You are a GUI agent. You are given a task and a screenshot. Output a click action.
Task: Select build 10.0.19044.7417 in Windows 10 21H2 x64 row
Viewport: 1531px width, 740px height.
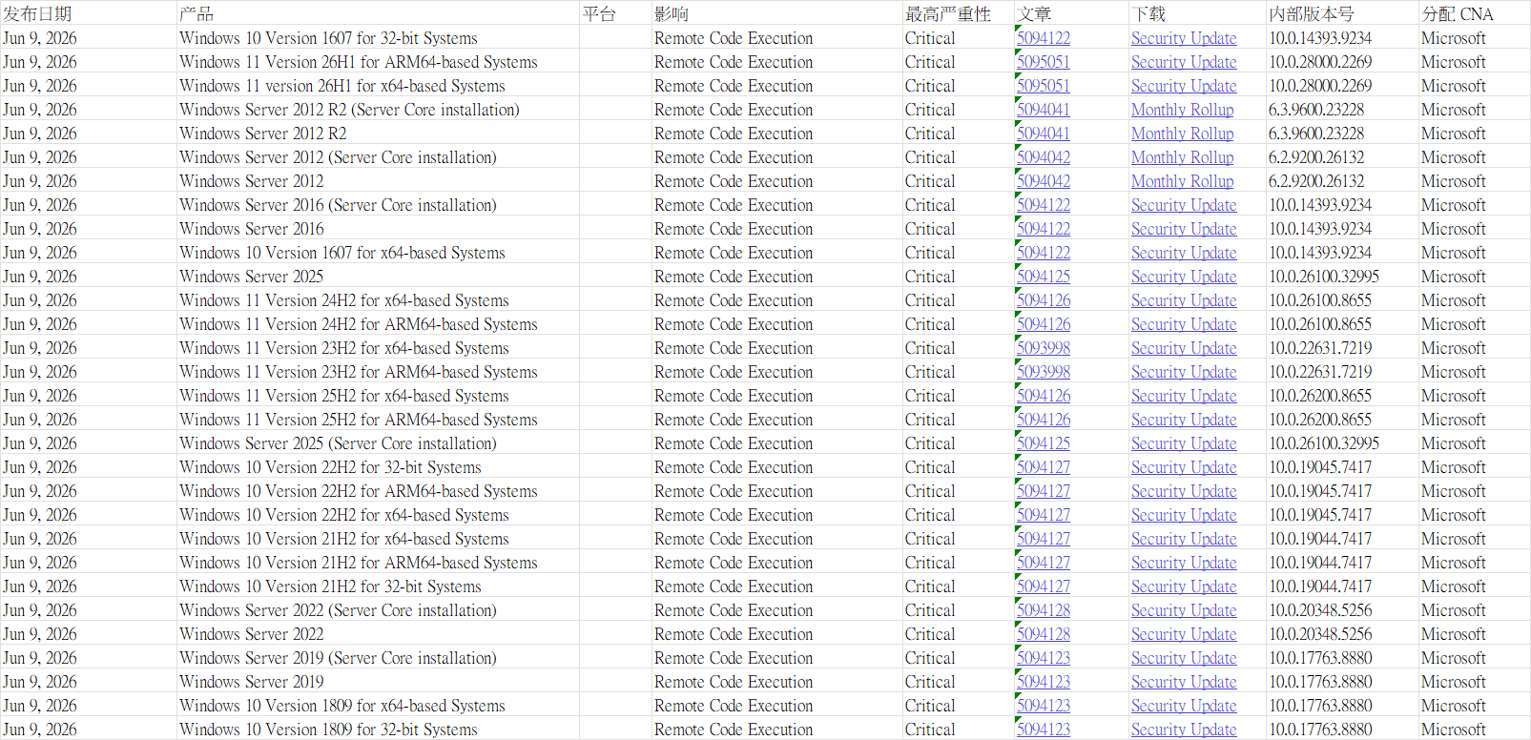click(x=1342, y=539)
